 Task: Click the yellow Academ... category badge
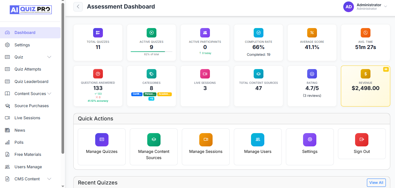point(164,94)
